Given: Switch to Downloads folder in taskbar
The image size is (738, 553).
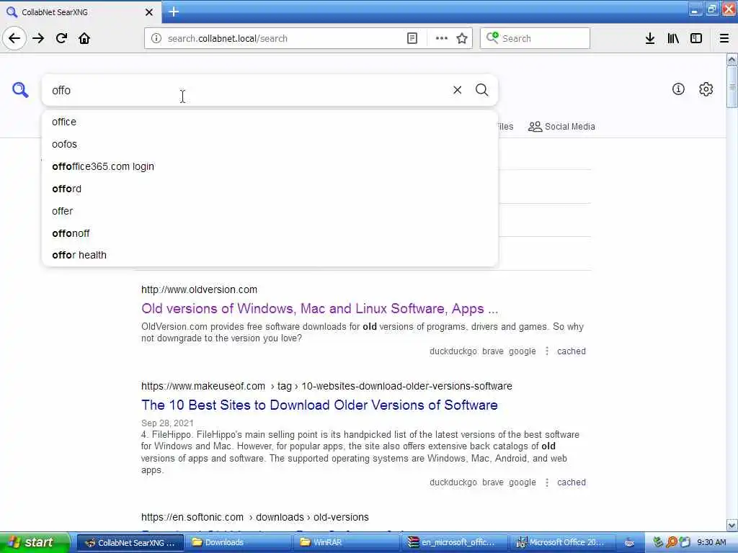Looking at the screenshot, I should tap(238, 542).
